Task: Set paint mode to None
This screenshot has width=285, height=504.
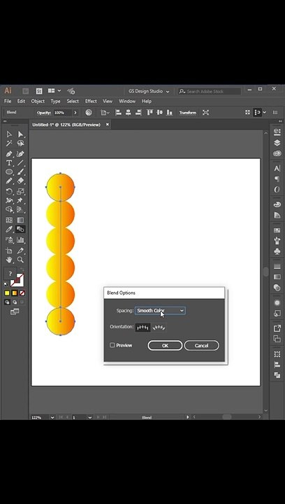Action: pyautogui.click(x=22, y=293)
